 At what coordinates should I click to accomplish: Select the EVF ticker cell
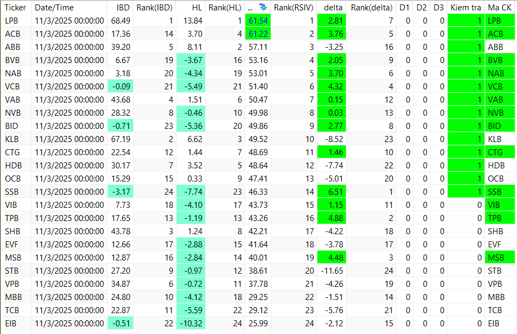point(16,244)
